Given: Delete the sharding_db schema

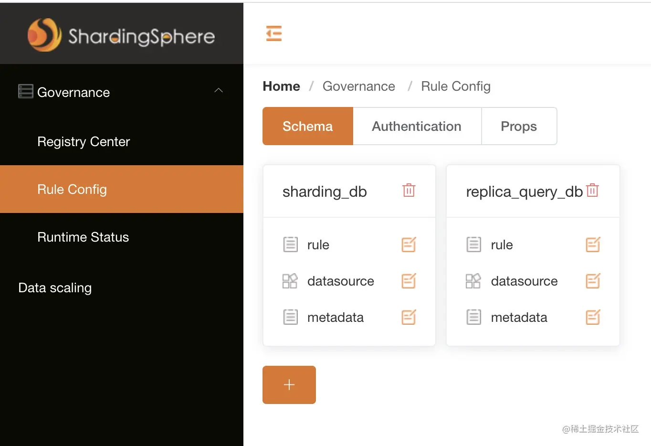Looking at the screenshot, I should point(409,191).
